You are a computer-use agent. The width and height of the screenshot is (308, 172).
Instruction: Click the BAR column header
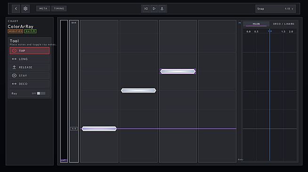tap(74, 23)
